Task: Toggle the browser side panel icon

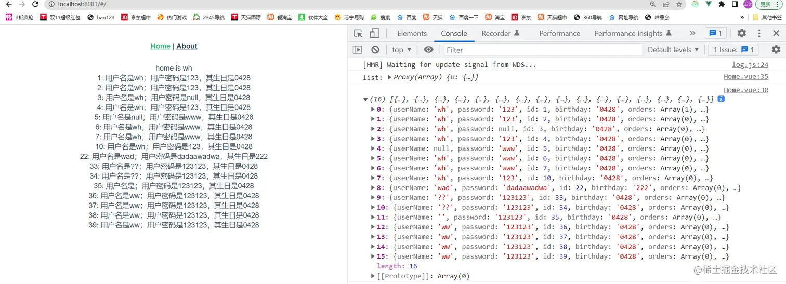Action: (735, 4)
